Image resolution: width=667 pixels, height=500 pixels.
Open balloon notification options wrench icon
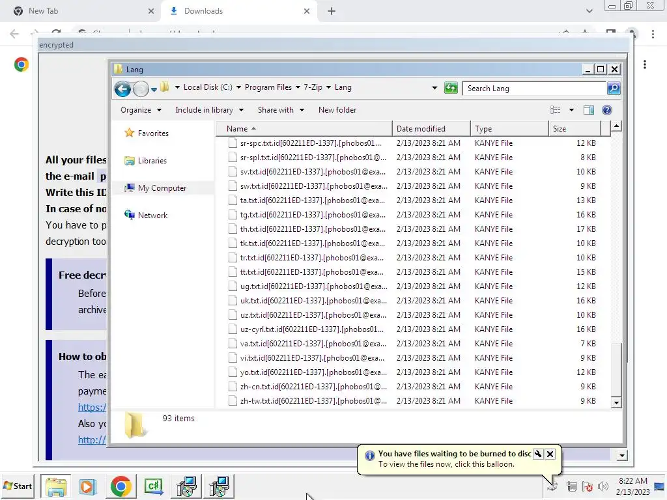click(x=537, y=454)
